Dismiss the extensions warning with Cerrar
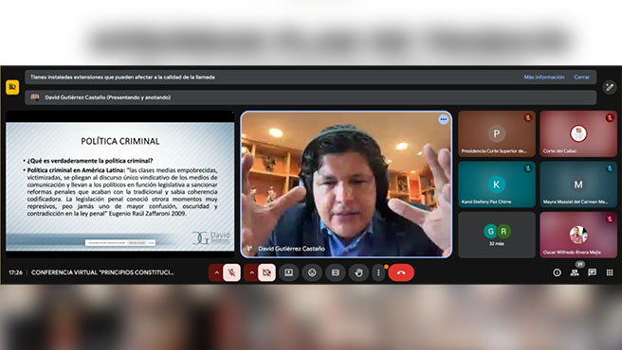The image size is (622, 350). (581, 78)
